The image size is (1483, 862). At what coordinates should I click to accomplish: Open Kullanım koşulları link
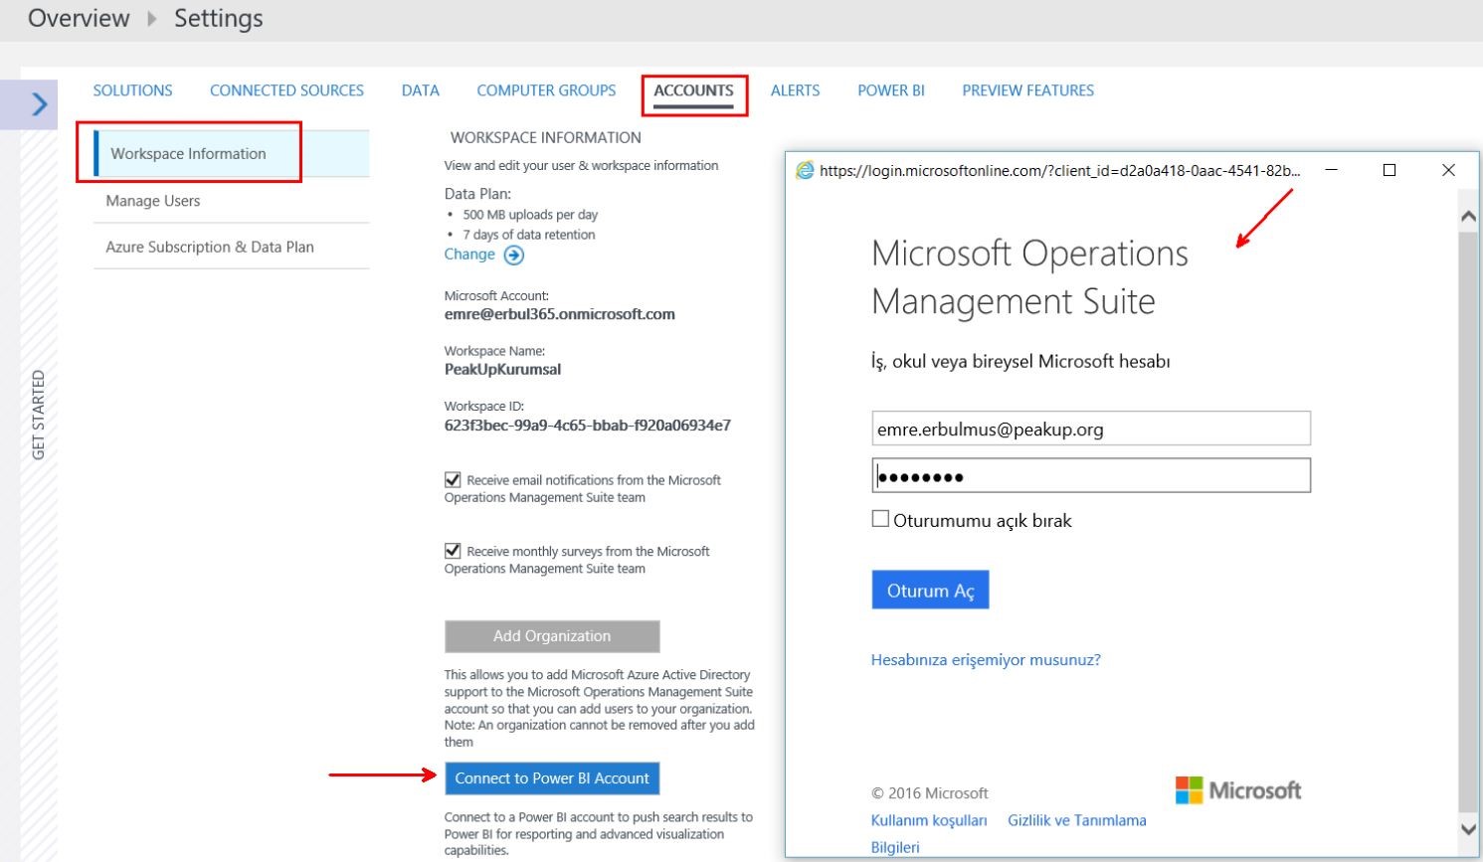pos(929,821)
